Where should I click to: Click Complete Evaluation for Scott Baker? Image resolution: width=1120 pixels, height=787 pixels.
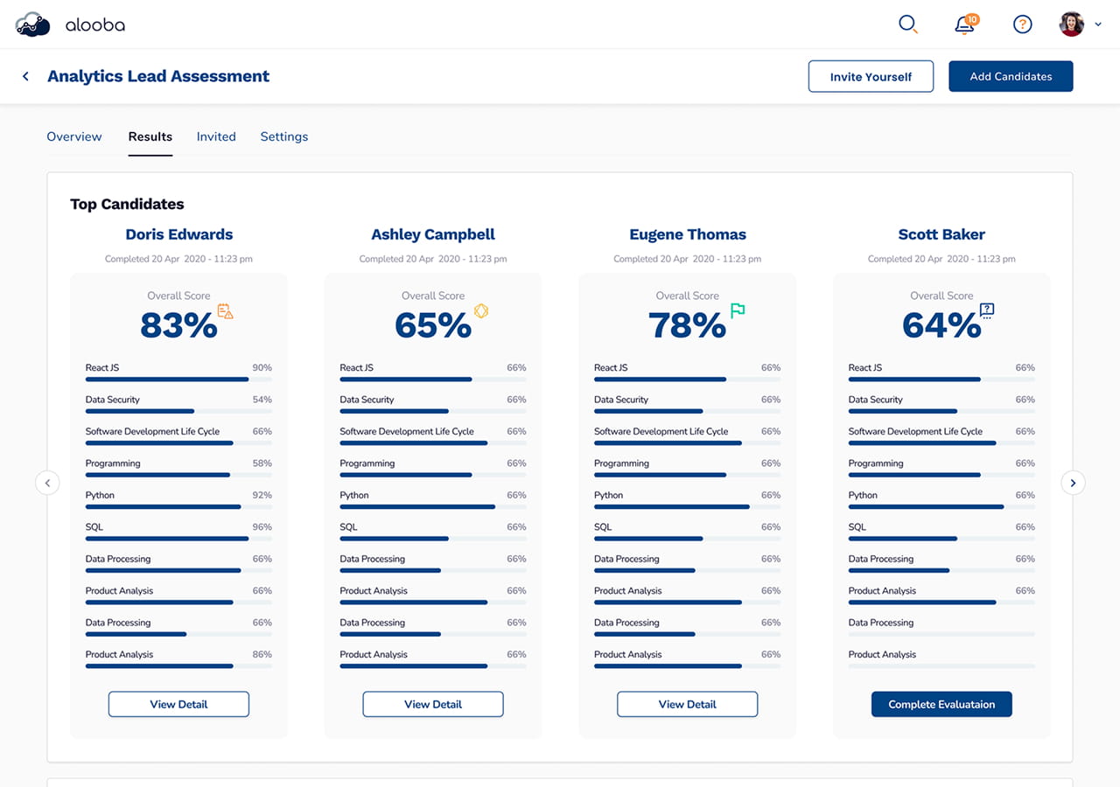click(941, 704)
